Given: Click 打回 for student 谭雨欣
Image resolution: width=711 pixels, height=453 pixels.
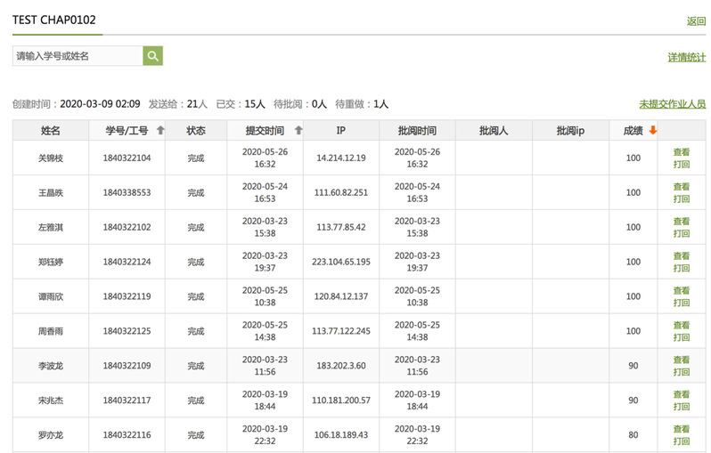Looking at the screenshot, I should pos(681,303).
